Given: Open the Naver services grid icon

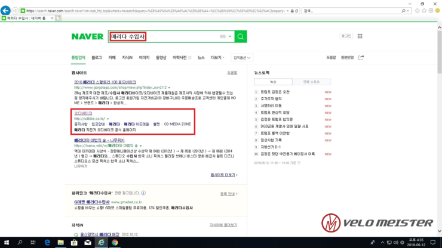Looking at the screenshot, I should [360, 36].
